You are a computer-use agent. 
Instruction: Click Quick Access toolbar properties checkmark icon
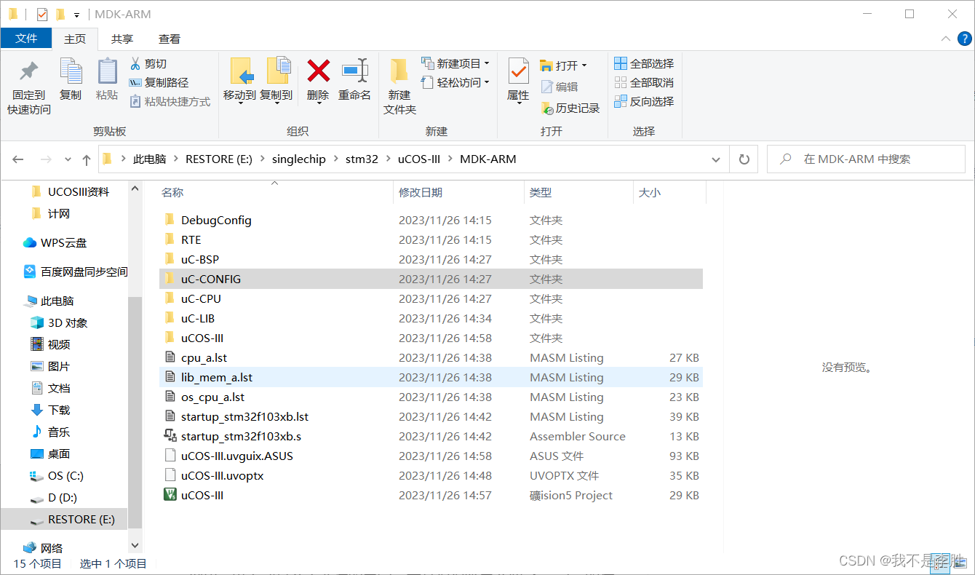pos(42,15)
